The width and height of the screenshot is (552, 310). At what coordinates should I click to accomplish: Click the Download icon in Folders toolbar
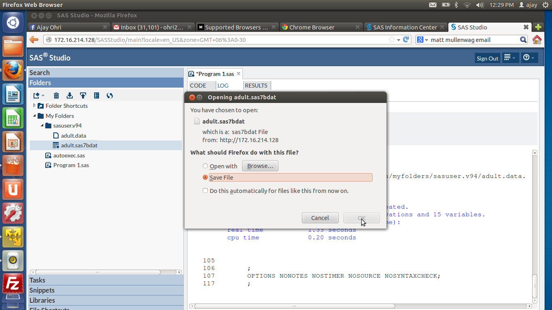pos(70,96)
